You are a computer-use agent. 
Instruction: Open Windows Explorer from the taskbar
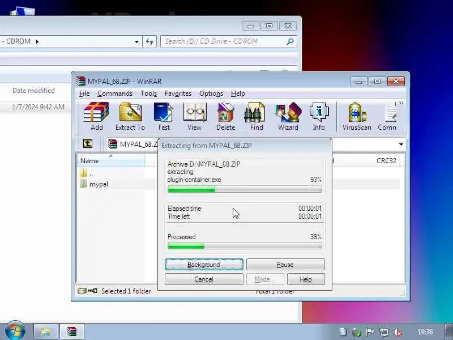(x=46, y=331)
